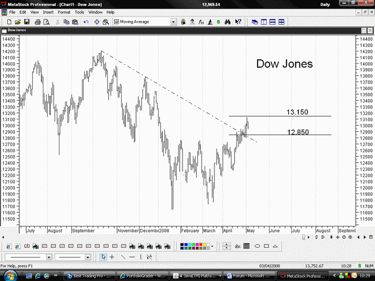Open the Window menu
375x281 pixels.
(95, 12)
